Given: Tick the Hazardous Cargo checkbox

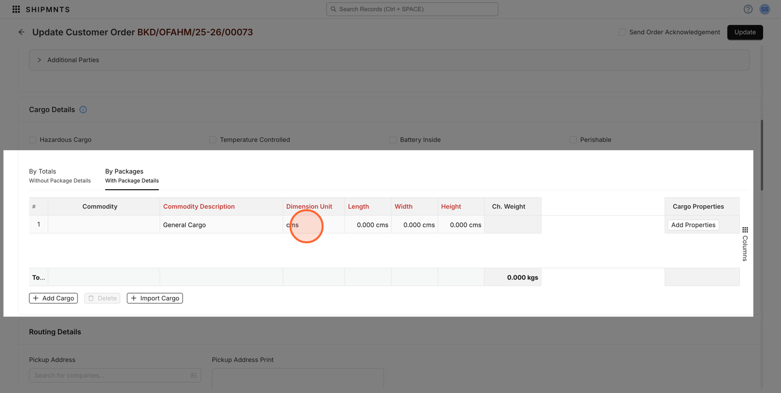Looking at the screenshot, I should [33, 140].
